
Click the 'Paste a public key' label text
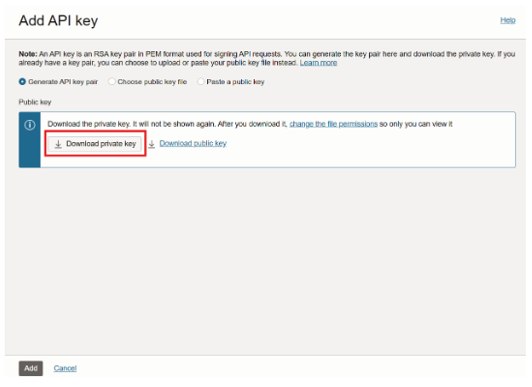(235, 82)
